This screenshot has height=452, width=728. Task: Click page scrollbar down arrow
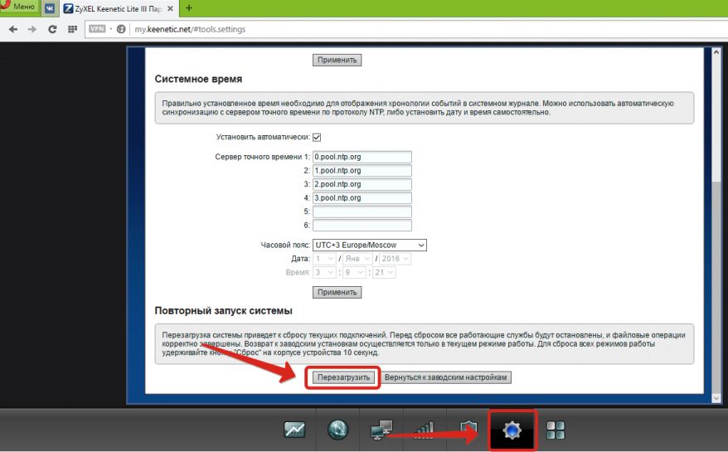[716, 398]
